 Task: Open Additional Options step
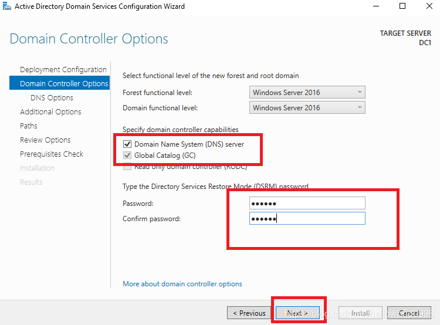click(50, 111)
